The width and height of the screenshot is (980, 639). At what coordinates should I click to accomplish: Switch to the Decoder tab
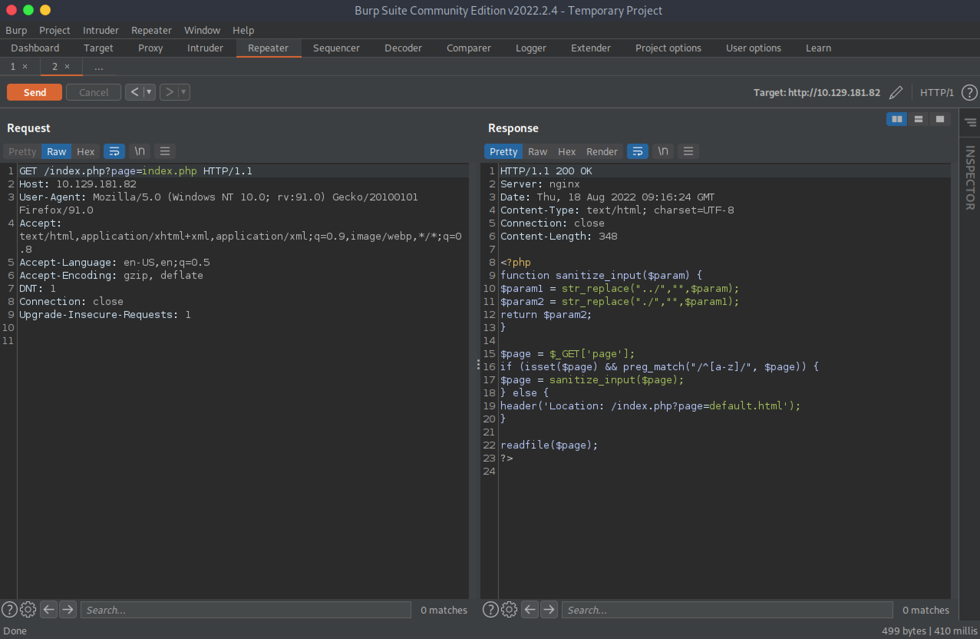(x=403, y=48)
